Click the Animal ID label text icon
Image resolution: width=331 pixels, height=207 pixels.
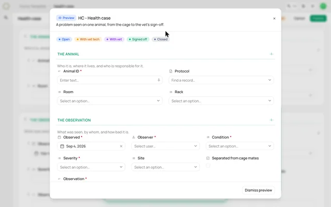tap(59, 71)
